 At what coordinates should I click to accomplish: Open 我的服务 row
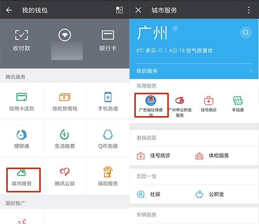click(x=194, y=71)
